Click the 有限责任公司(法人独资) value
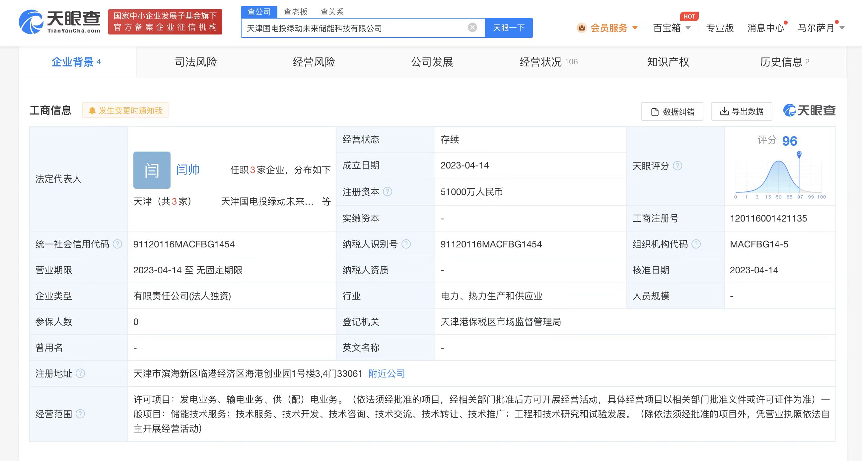The height and width of the screenshot is (461, 862). (182, 296)
